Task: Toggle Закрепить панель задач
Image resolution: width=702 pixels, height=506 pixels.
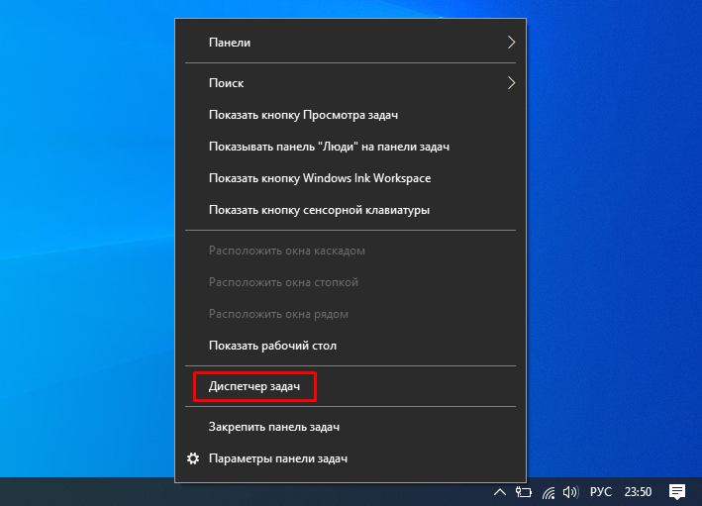Action: [351, 427]
